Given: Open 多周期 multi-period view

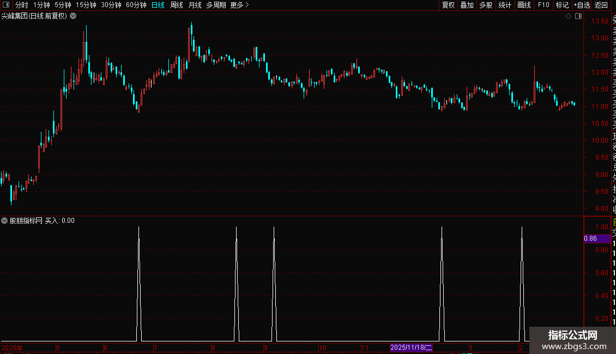Looking at the screenshot, I should (216, 5).
